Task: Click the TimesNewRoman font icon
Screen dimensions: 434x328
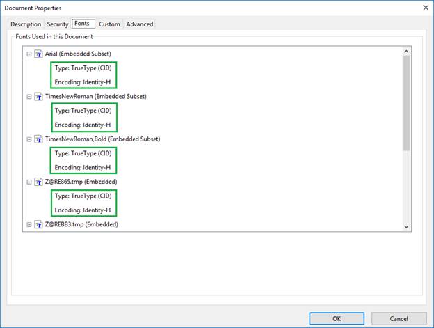Action: pos(38,96)
